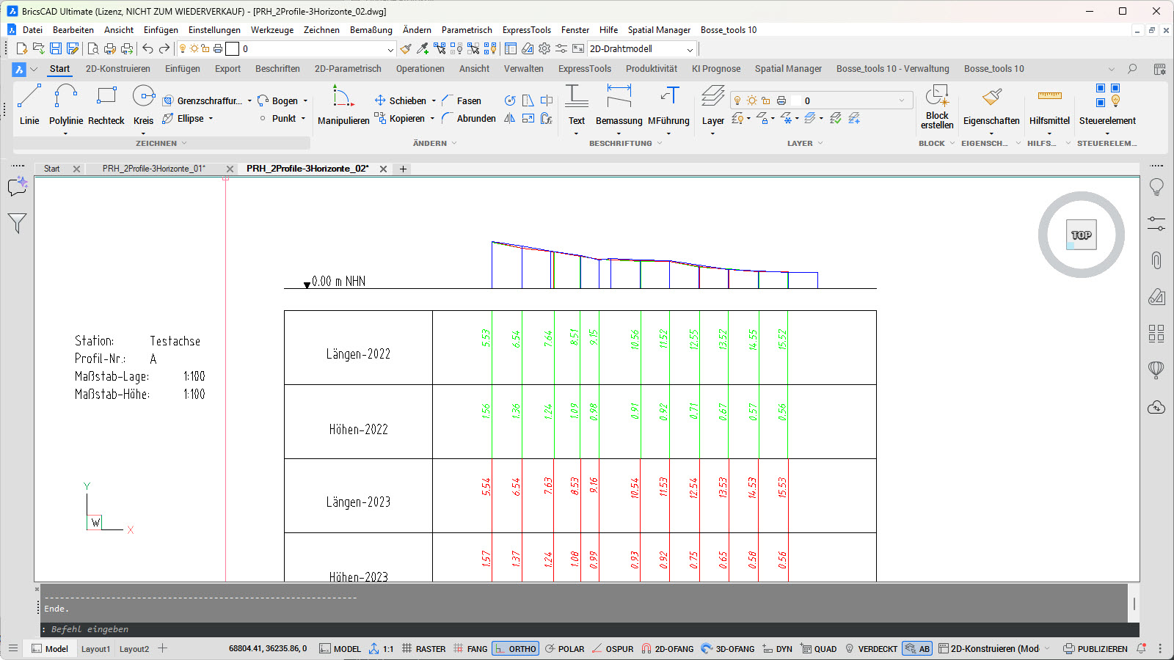
Task: Click the Abrunden button
Action: (469, 119)
